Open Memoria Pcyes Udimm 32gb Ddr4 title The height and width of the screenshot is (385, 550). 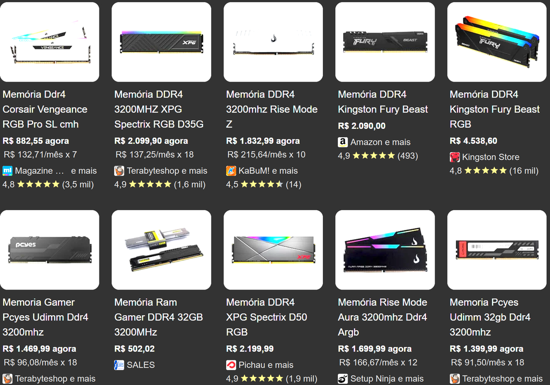(490, 317)
